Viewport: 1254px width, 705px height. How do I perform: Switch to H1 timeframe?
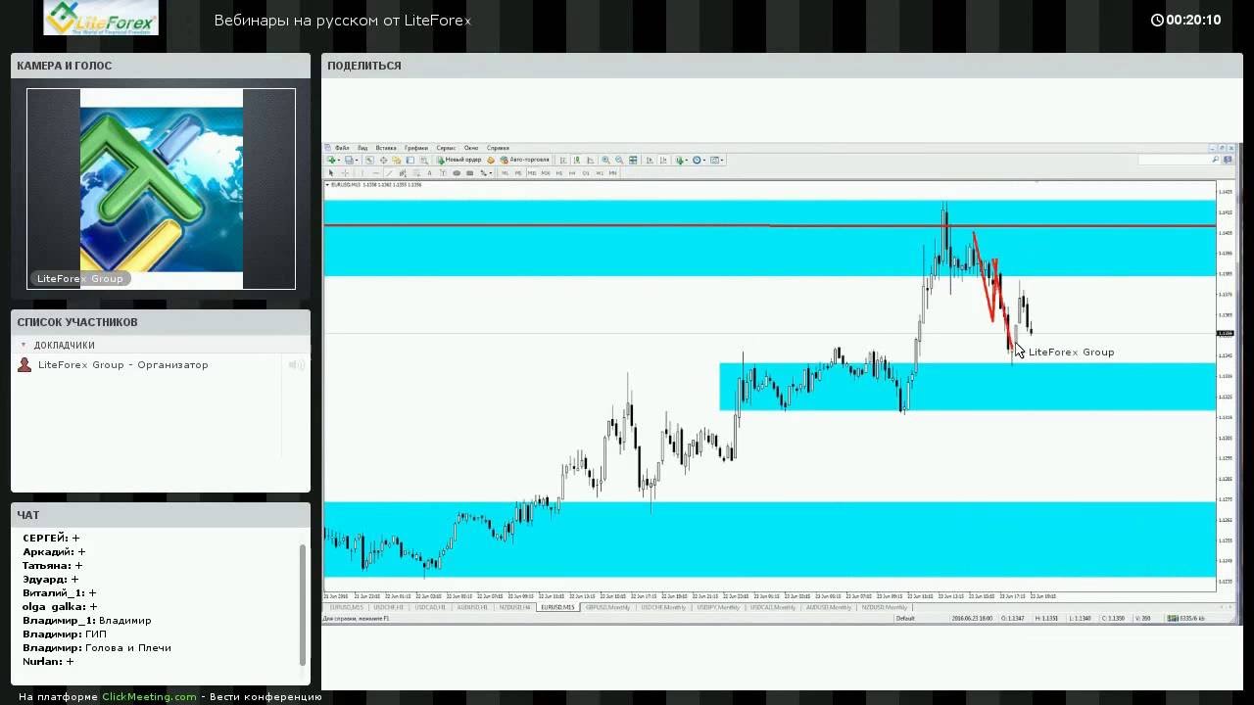[558, 173]
